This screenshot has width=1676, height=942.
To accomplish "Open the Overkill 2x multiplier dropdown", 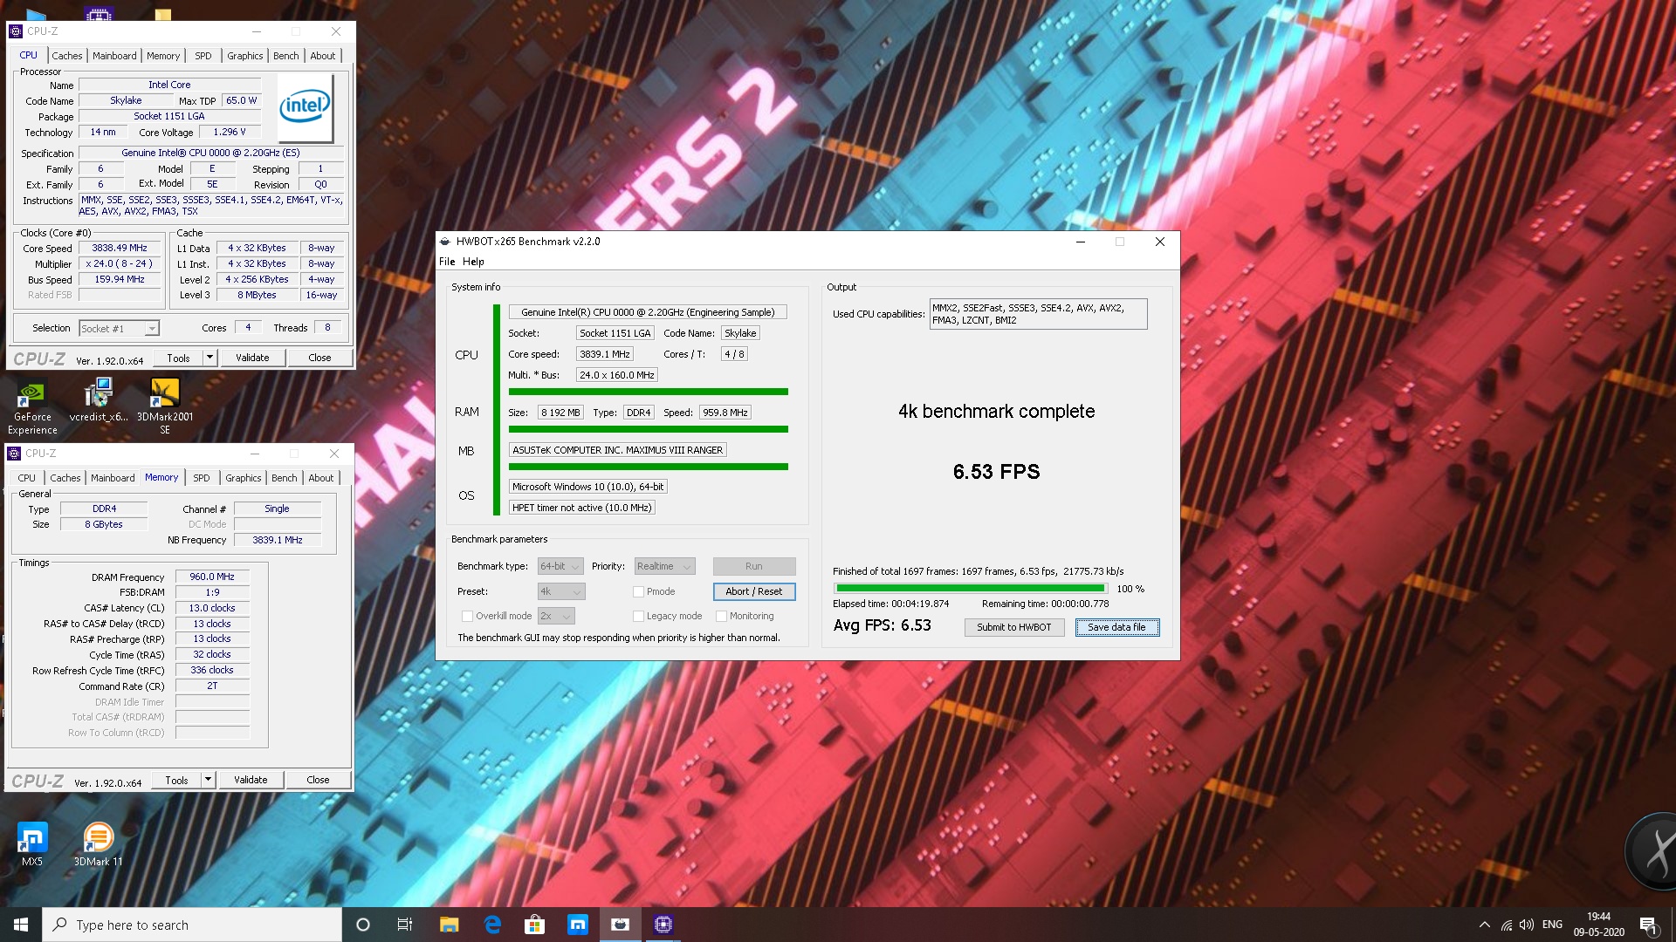I will (x=556, y=617).
